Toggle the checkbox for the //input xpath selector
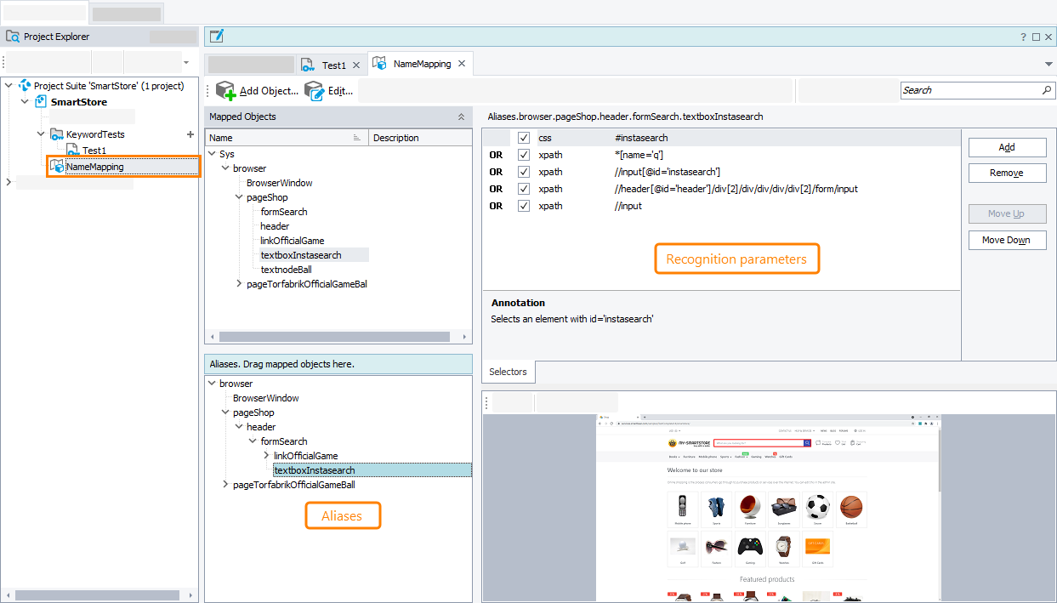The height and width of the screenshot is (603, 1057). point(525,205)
